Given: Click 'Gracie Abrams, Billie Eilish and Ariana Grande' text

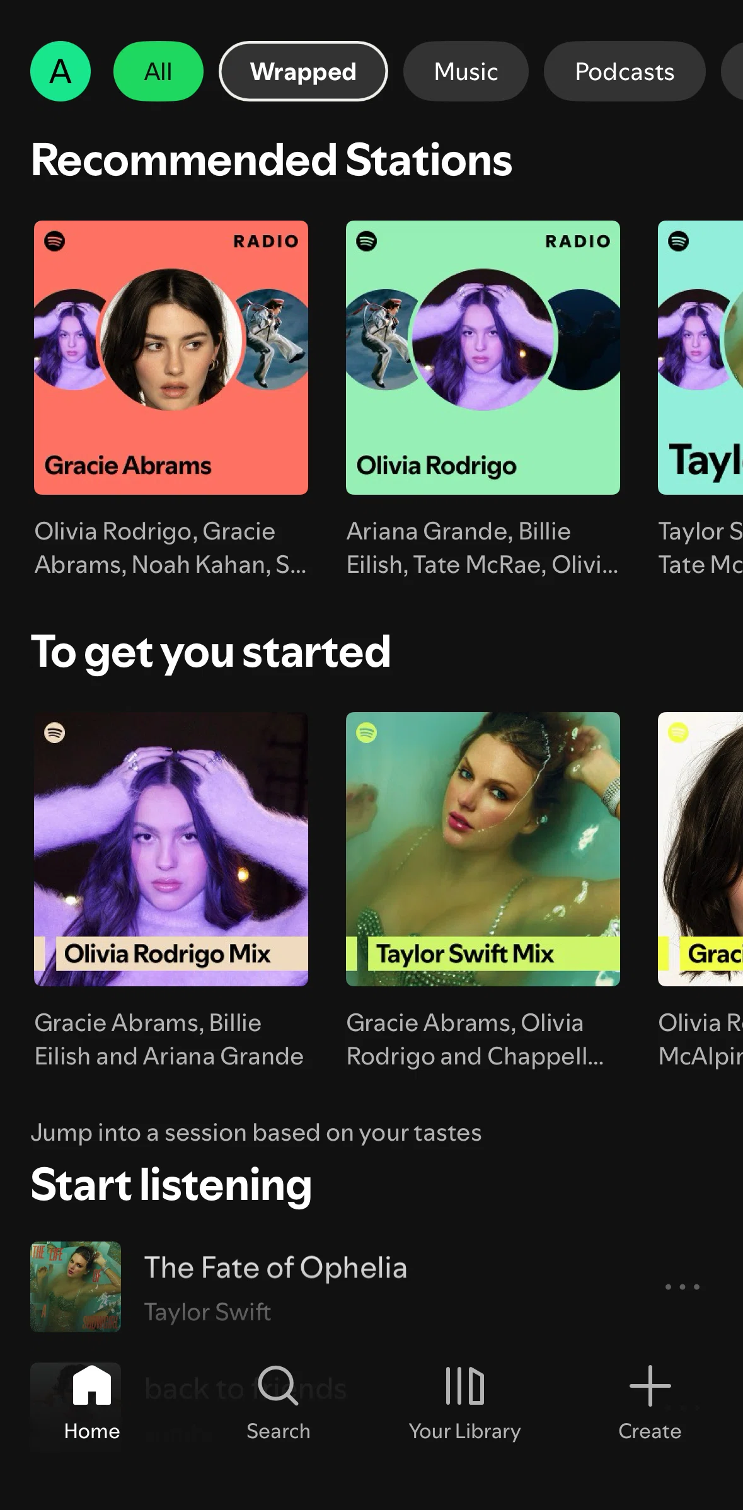Looking at the screenshot, I should [x=169, y=1039].
